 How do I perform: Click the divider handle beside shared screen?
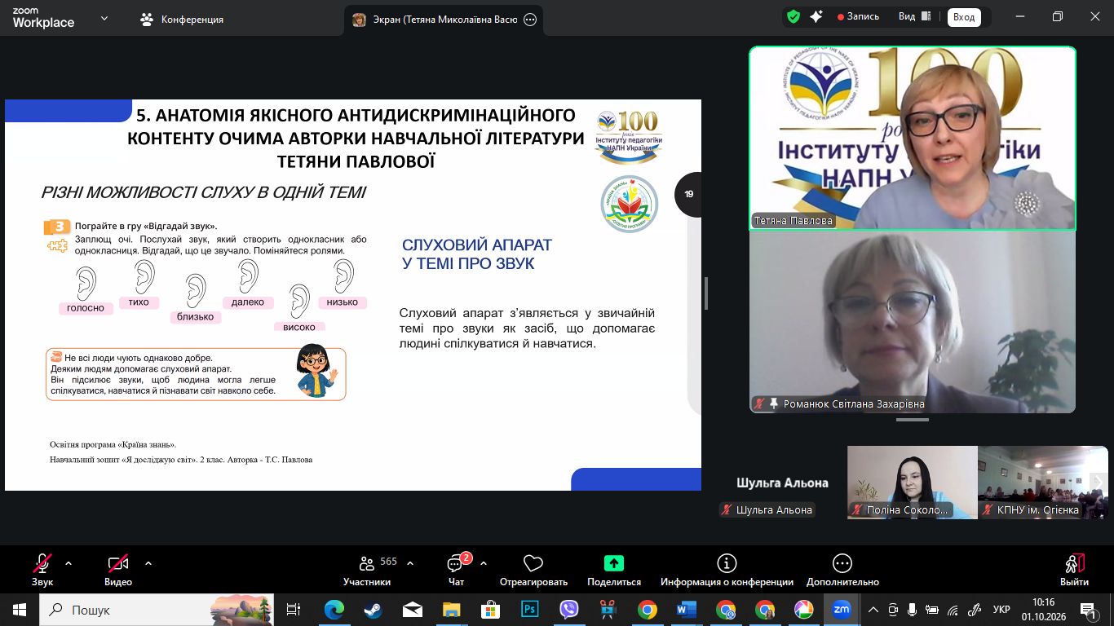coord(706,293)
